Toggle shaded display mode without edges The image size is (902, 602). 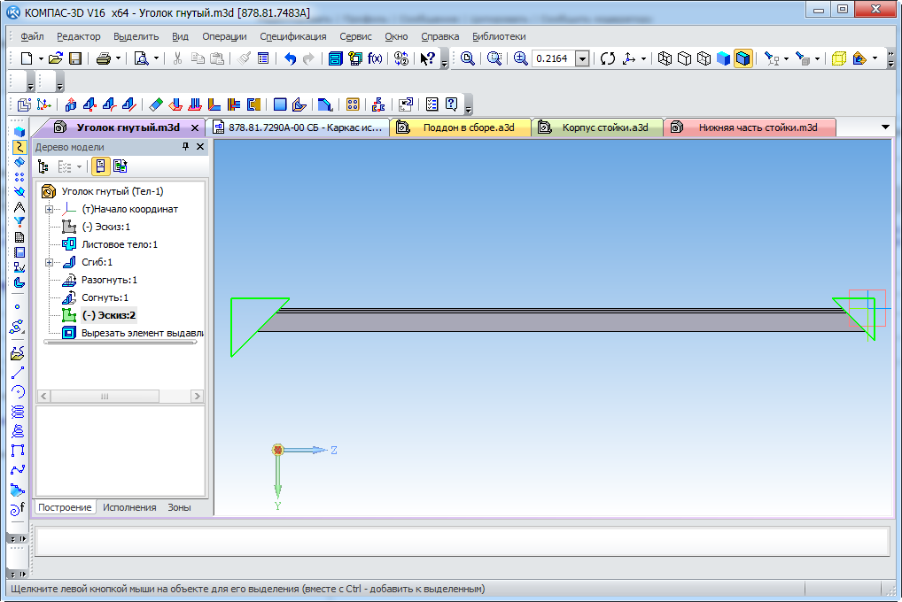pyautogui.click(x=723, y=58)
